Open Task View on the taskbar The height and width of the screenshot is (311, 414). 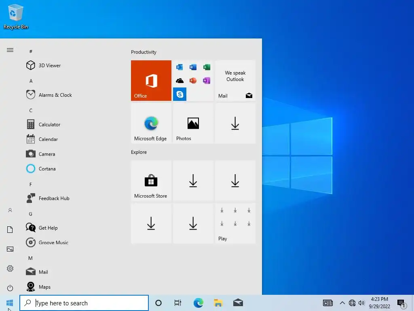pos(178,303)
